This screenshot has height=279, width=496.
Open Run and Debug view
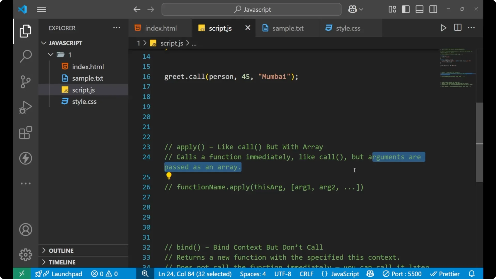(x=25, y=107)
